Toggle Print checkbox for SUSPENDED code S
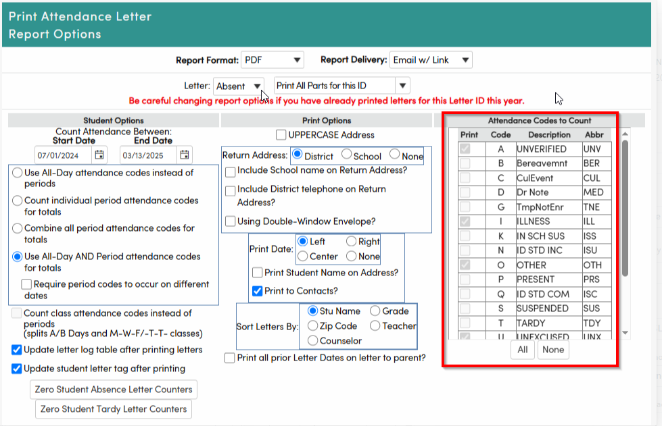Image resolution: width=662 pixels, height=426 pixels. tap(465, 309)
